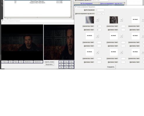Click plus button beside second-row middle NO IMAGE
Screen dimensions: 144x116
coord(121,36)
